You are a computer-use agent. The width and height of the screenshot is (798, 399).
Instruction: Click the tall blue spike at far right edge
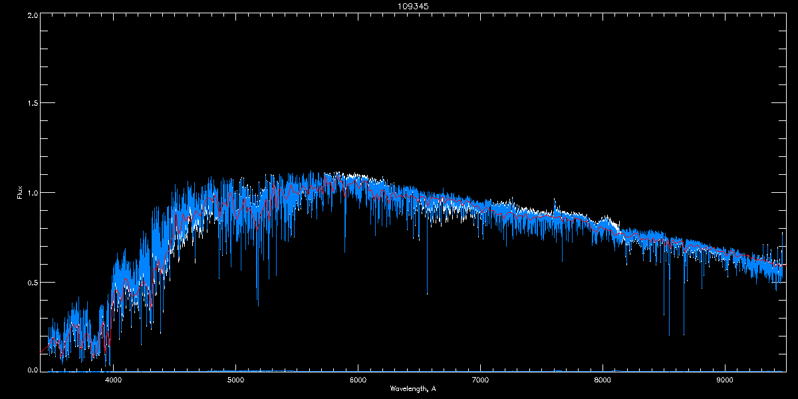(782, 234)
